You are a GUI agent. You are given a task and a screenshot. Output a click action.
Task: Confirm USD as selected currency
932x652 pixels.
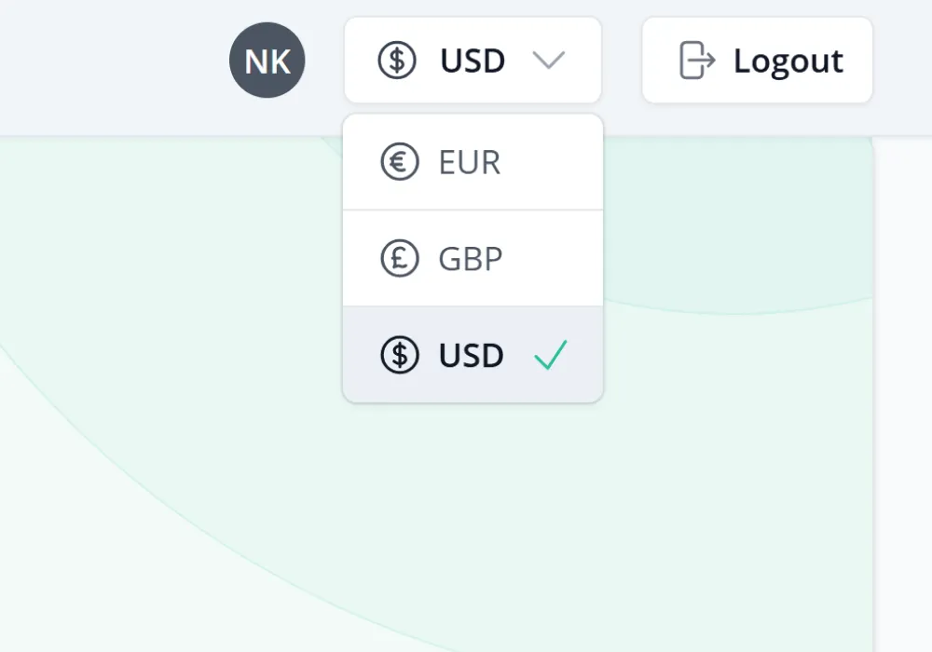pos(473,355)
